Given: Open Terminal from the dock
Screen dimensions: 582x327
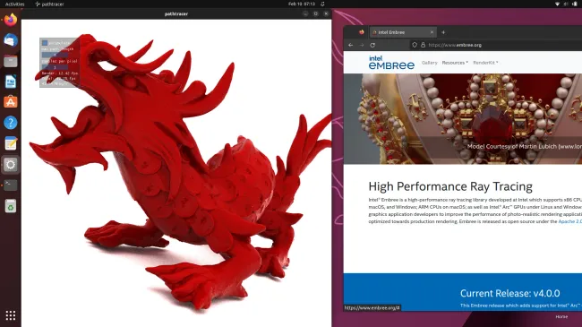Looking at the screenshot, I should [x=11, y=185].
